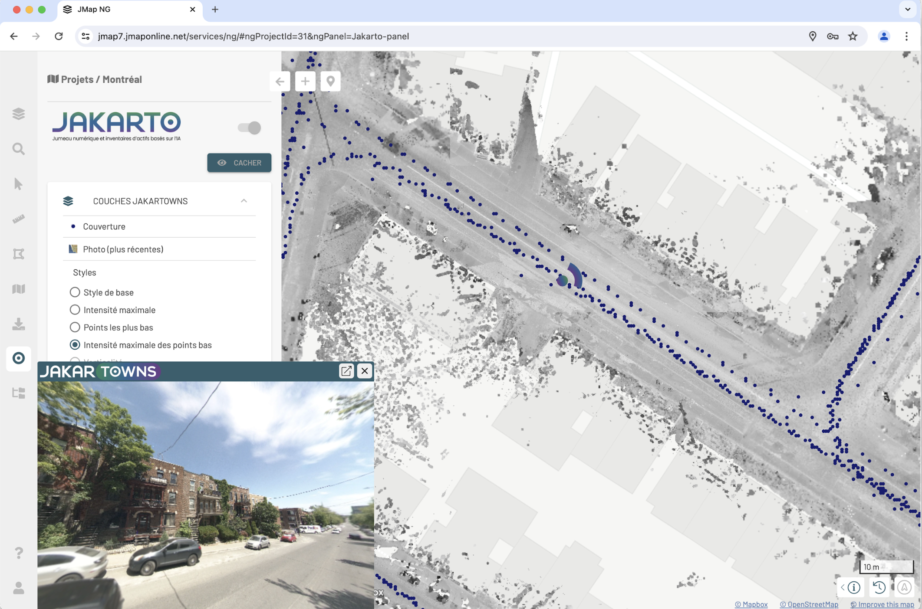Open the download export tool
Viewport: 922px width, 609px height.
click(18, 324)
